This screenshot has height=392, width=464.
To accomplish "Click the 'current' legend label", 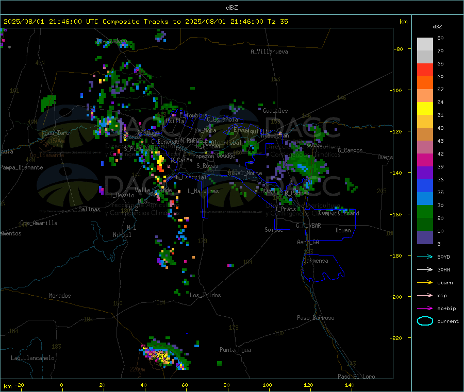I will (x=448, y=321).
